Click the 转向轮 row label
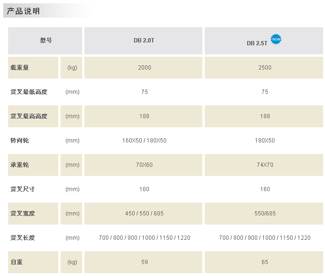 click(20, 140)
